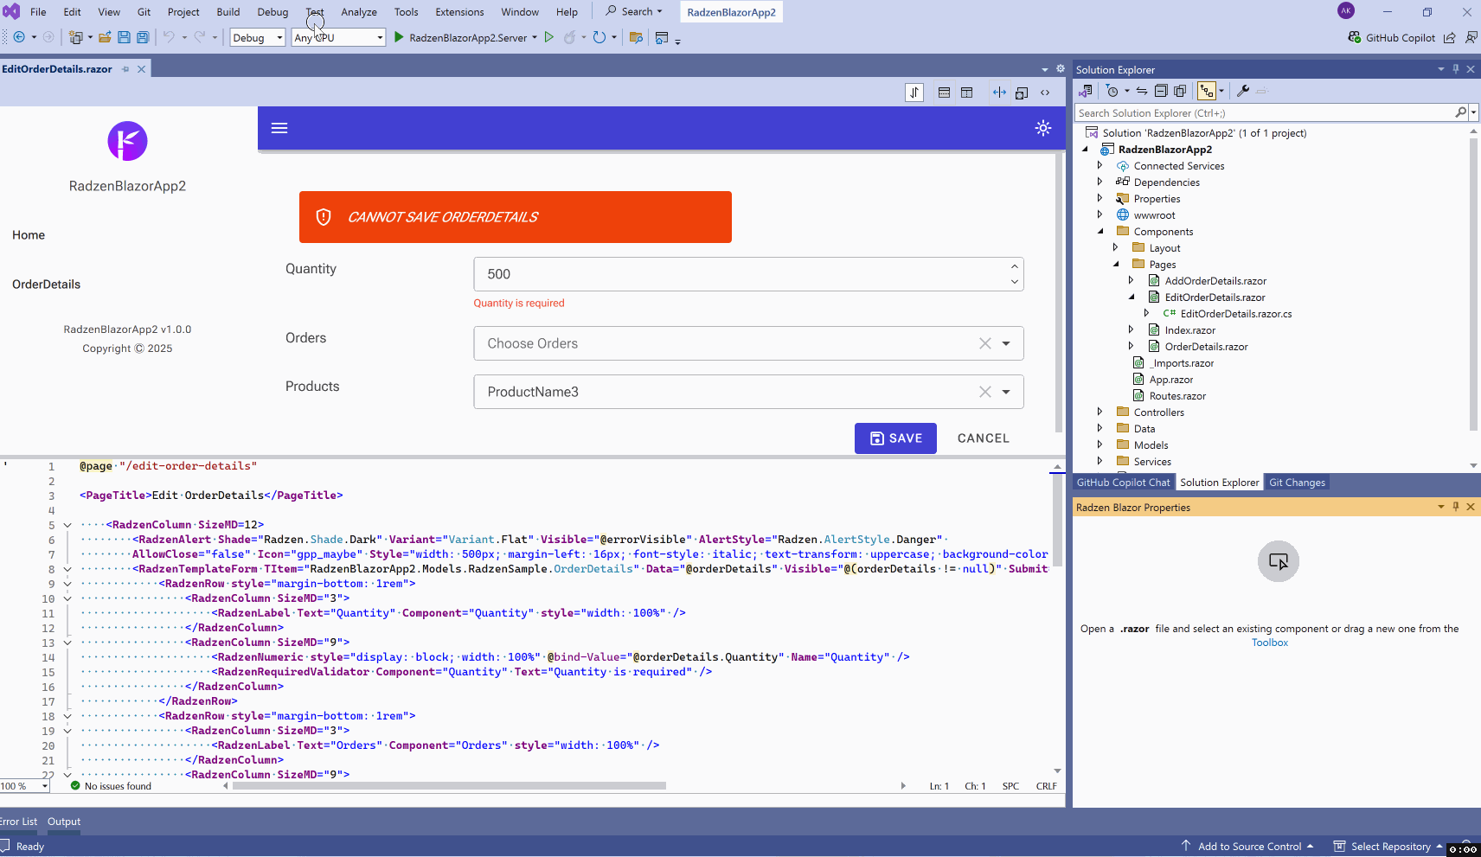Viewport: 1481px width, 857px height.
Task: Open the editor settings gear above the designer
Action: [x=1060, y=69]
